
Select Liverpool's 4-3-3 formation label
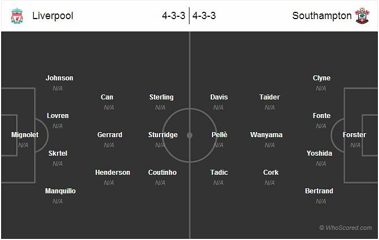[174, 16]
